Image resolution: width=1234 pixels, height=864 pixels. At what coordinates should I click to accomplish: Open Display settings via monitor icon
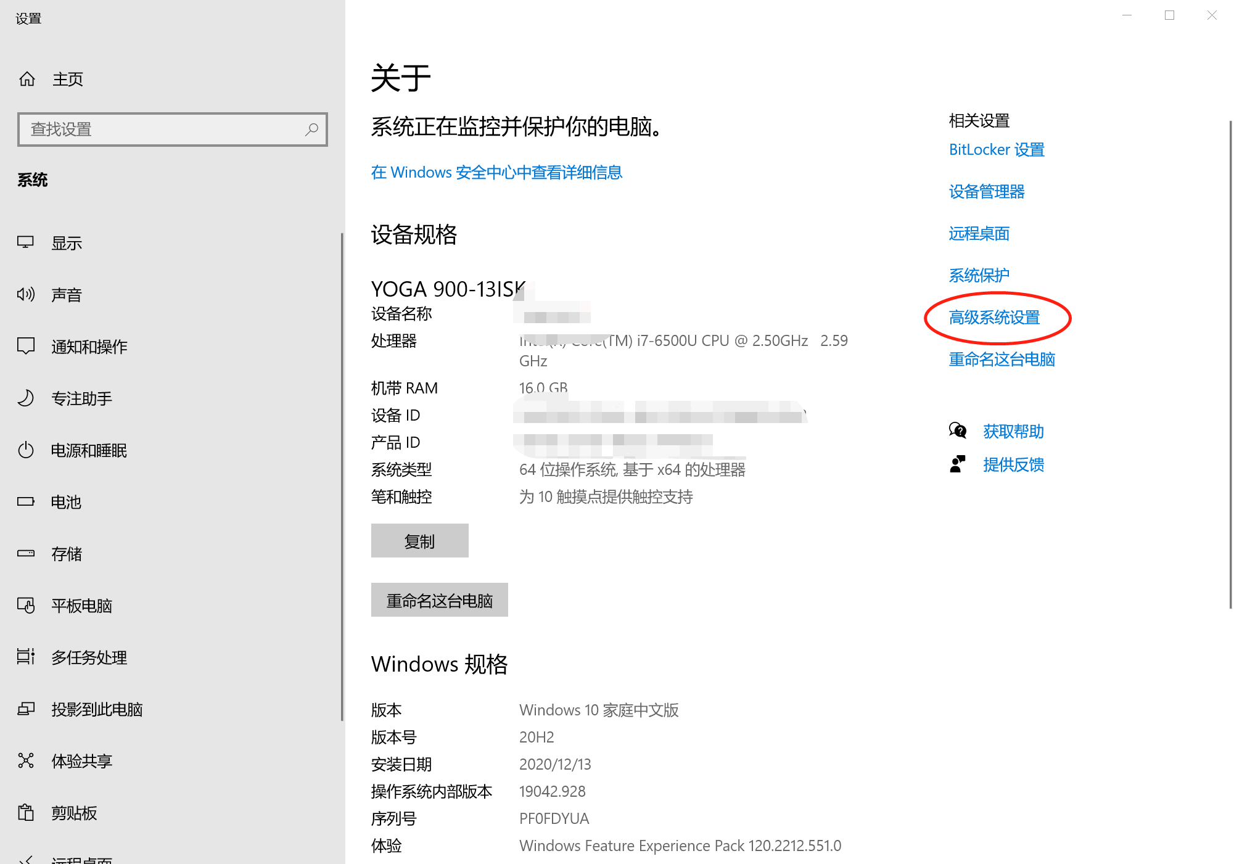[25, 242]
